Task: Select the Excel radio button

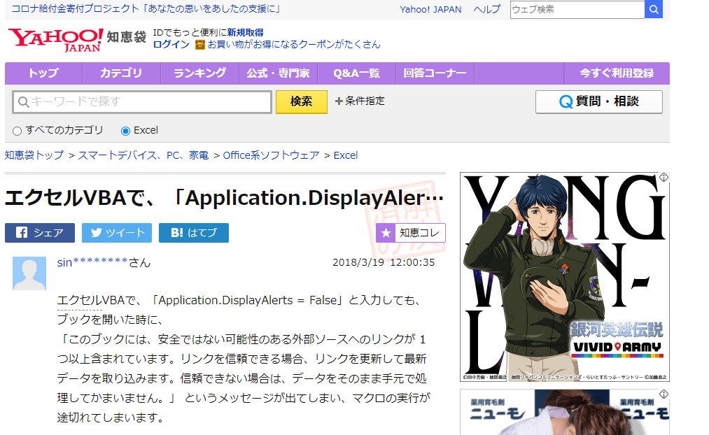Action: click(x=125, y=131)
